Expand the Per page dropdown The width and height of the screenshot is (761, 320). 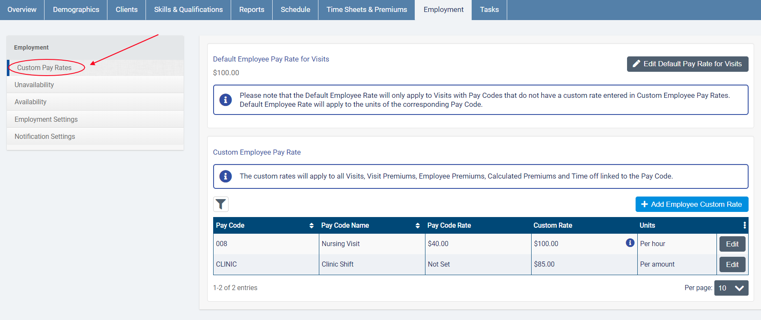coord(731,288)
